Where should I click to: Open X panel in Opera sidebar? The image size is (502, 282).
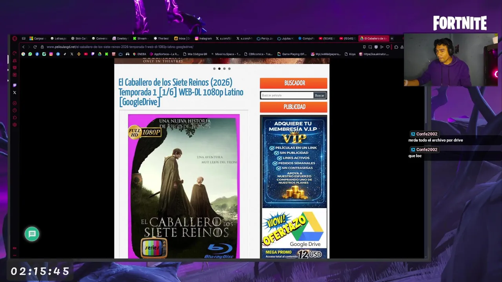(x=15, y=92)
